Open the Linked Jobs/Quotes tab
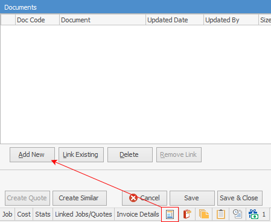This screenshot has height=222, width=271. 83,214
